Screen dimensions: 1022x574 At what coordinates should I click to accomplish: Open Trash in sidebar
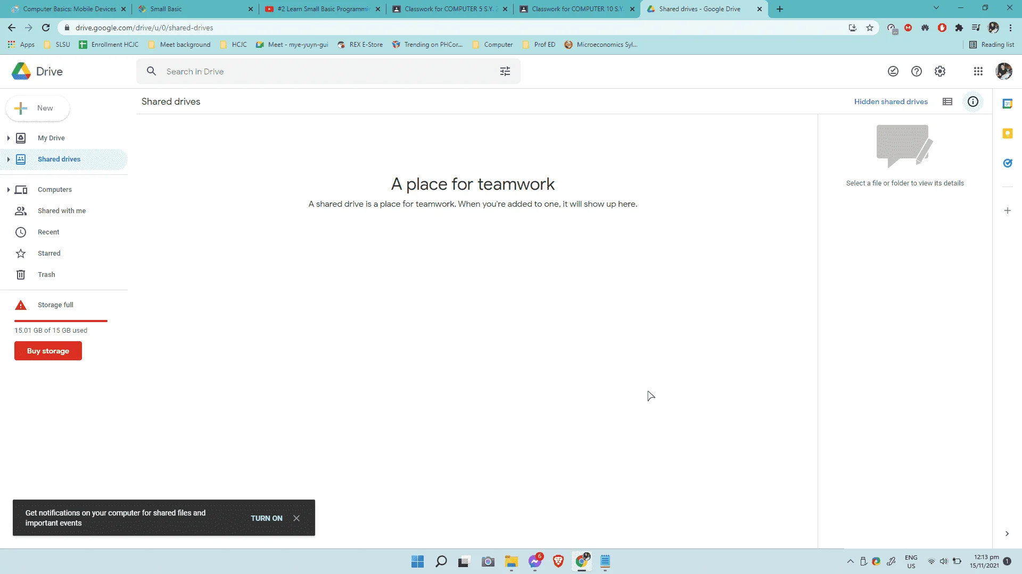(46, 275)
